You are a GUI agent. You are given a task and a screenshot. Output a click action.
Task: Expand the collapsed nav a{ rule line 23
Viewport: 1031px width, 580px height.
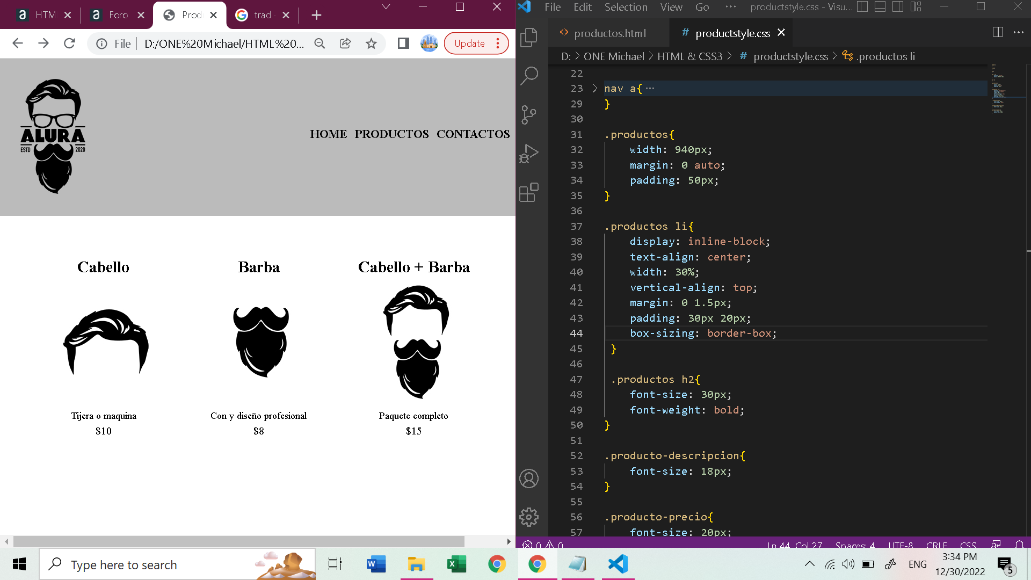595,88
